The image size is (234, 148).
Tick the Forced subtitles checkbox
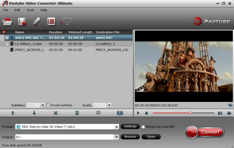pos(48,105)
